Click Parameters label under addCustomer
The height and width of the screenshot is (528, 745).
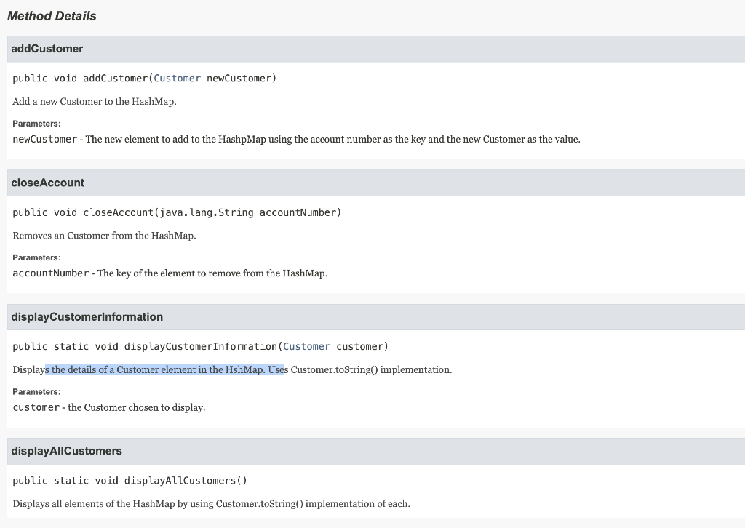[36, 124]
